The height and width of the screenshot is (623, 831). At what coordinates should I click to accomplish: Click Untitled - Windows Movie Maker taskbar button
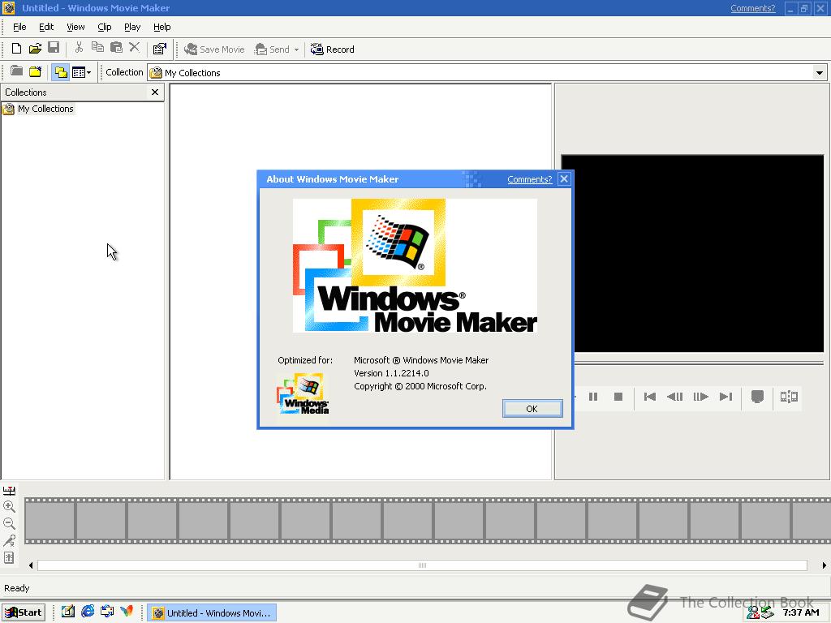coord(212,613)
